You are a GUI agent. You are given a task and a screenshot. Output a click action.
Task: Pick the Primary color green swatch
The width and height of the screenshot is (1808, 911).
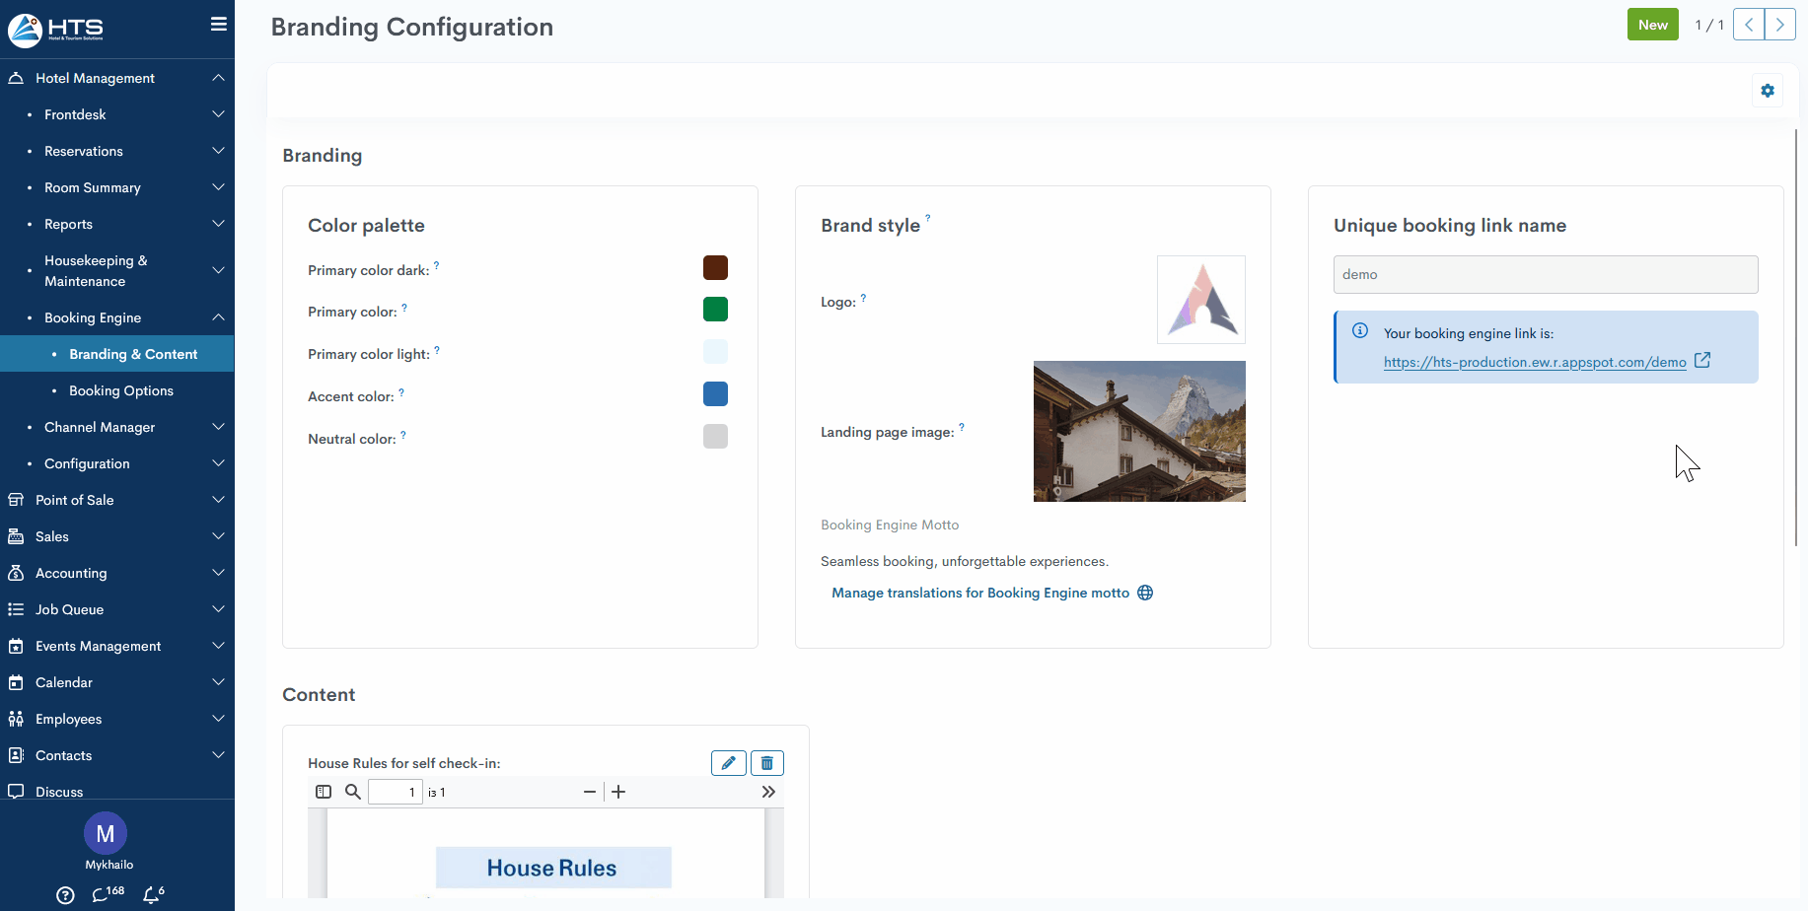tap(715, 310)
